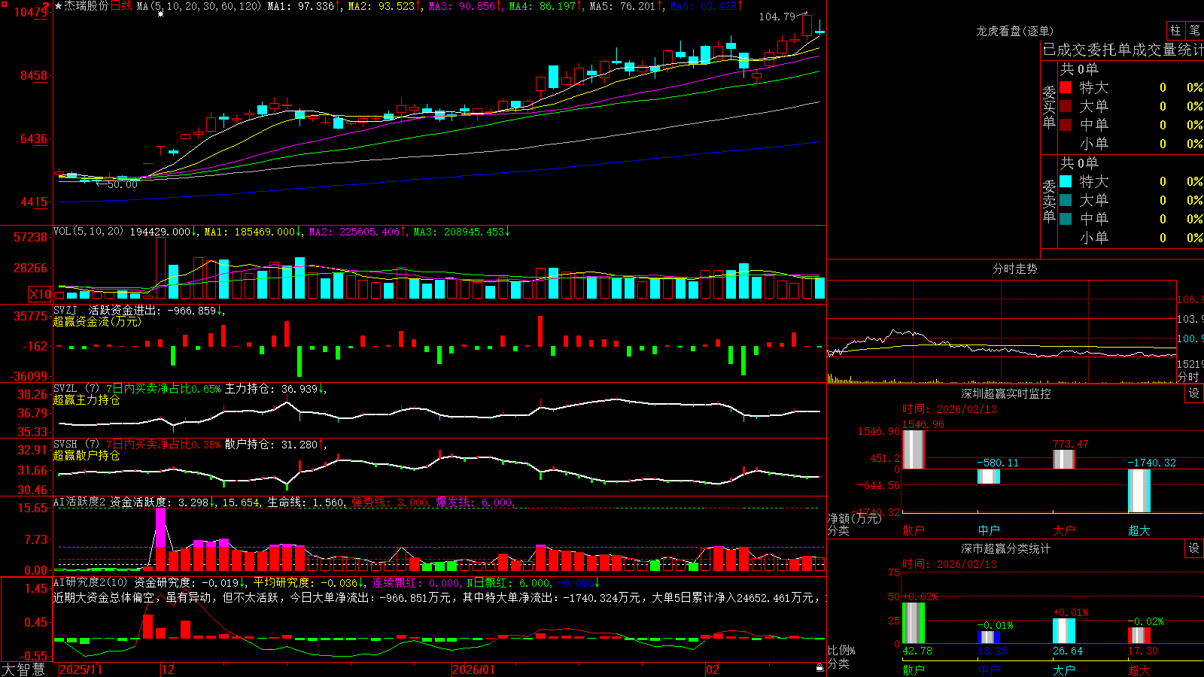Click the 中户 bar labeled -580.11

pos(989,476)
